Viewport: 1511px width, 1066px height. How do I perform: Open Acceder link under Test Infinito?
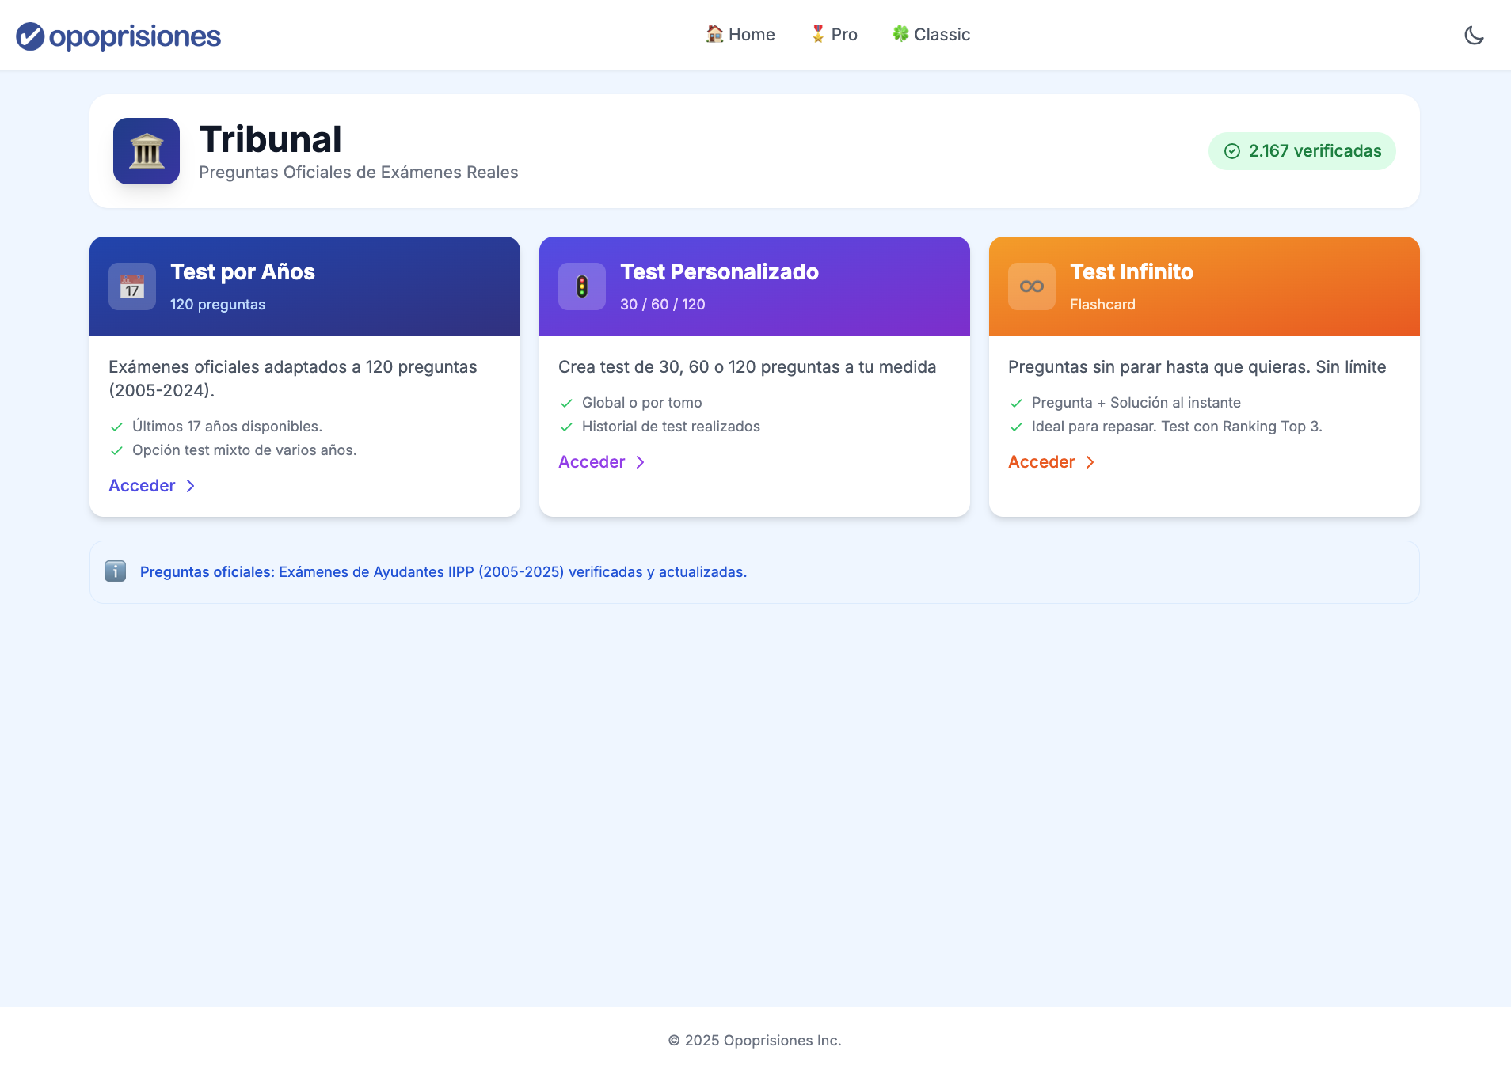(1041, 462)
